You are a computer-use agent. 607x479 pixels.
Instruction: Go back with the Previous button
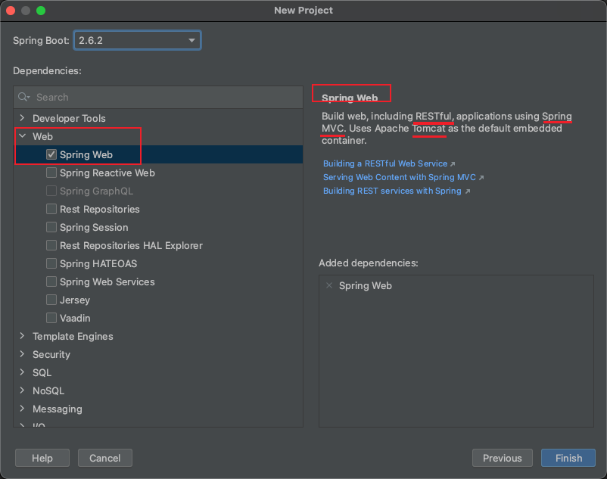[x=502, y=458]
